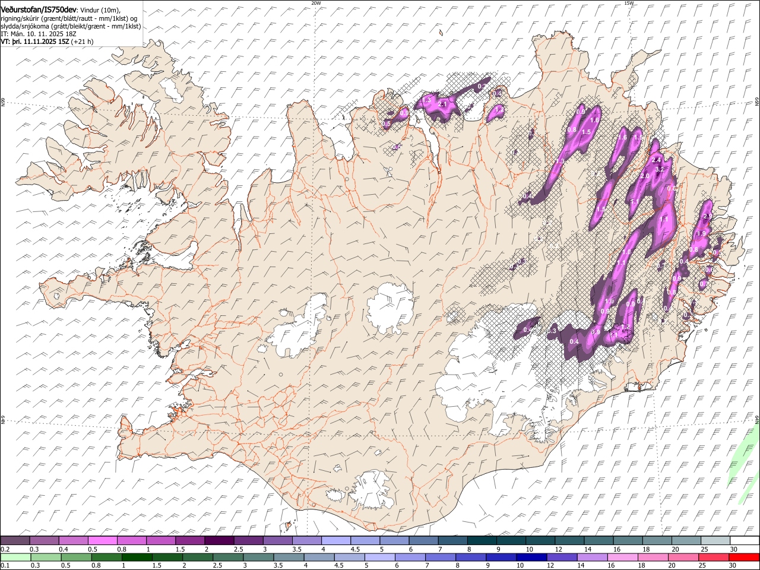The height and width of the screenshot is (570, 760).
Task: Click the top-row swatch between 12 and 14
Action: pos(568,540)
